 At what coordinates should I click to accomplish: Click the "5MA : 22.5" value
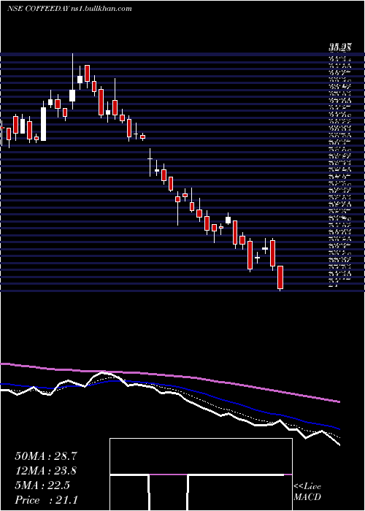point(42,485)
